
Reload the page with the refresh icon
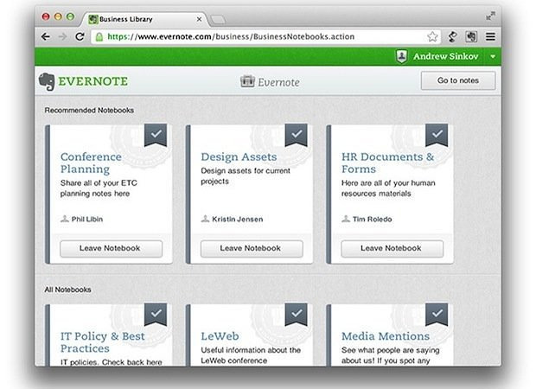pos(80,37)
